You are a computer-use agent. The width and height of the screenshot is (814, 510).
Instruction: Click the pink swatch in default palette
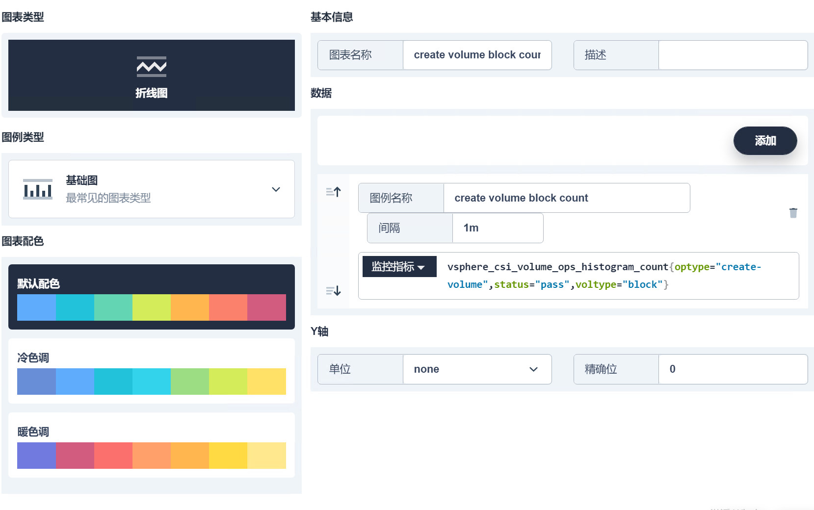266,307
